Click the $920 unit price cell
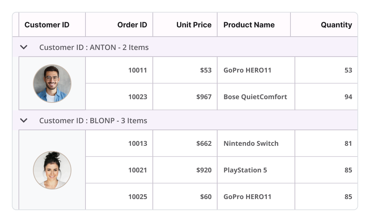The image size is (370, 222). tap(204, 170)
